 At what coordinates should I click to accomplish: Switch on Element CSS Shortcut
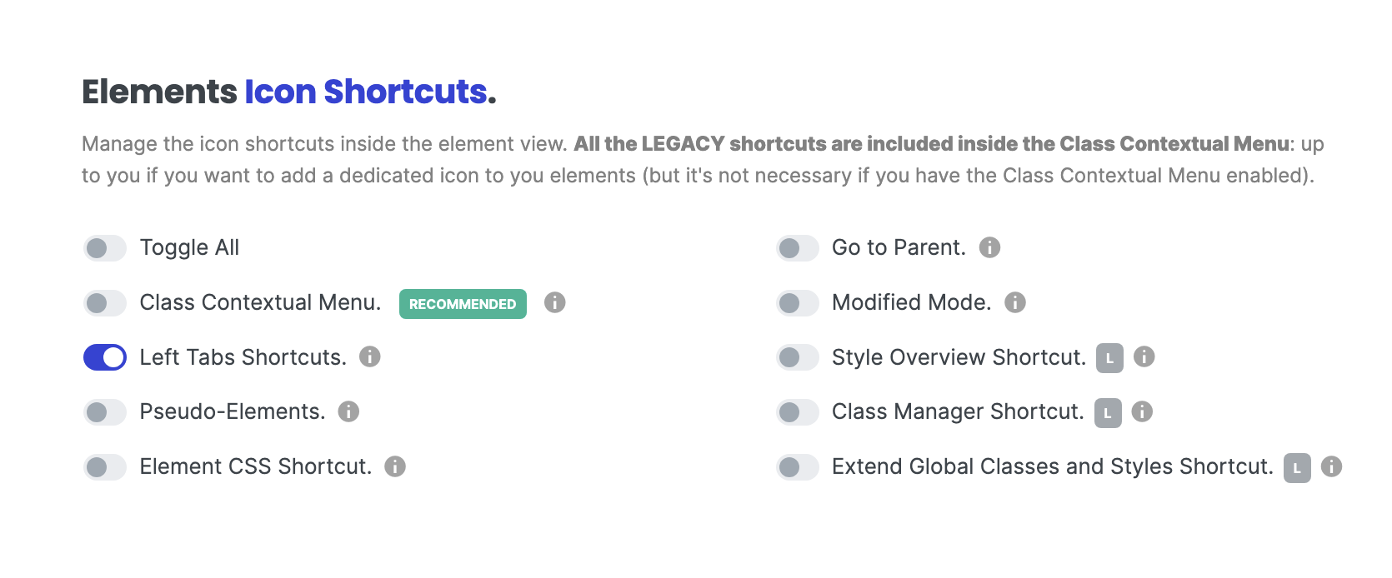point(105,467)
